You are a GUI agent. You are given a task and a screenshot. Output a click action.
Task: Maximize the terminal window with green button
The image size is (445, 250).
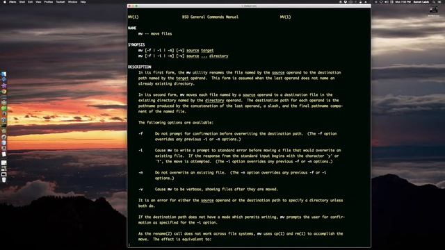[x=136, y=6]
